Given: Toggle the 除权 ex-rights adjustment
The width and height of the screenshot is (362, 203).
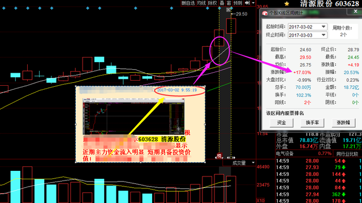Looking at the screenshot, I should [212, 3].
